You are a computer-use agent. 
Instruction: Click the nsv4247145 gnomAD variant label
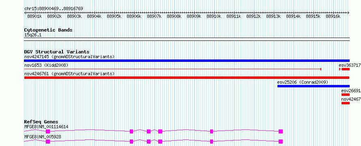click(69, 57)
